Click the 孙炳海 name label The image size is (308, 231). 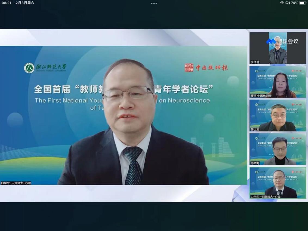coord(255,163)
